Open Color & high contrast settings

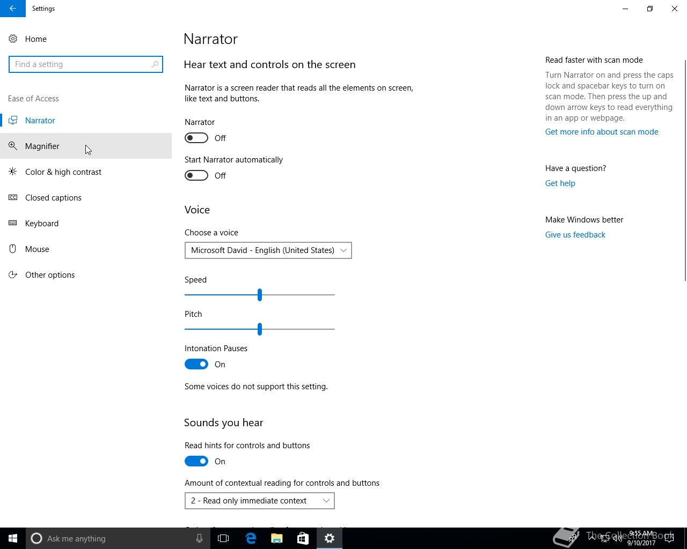[x=86, y=172]
